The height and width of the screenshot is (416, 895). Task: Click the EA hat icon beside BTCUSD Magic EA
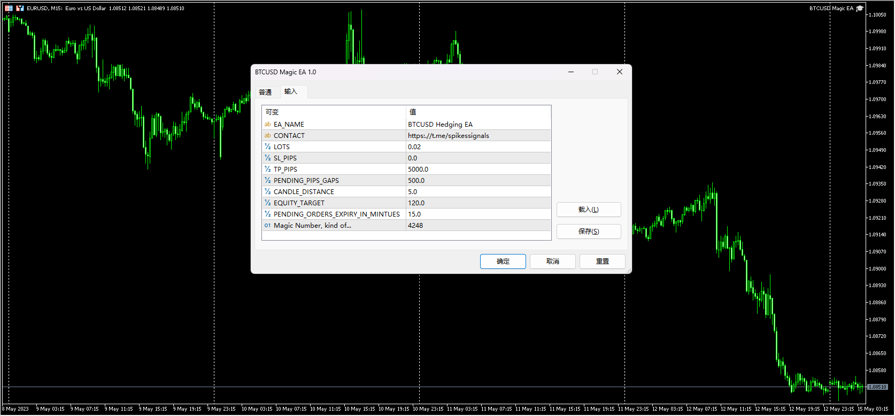860,9
